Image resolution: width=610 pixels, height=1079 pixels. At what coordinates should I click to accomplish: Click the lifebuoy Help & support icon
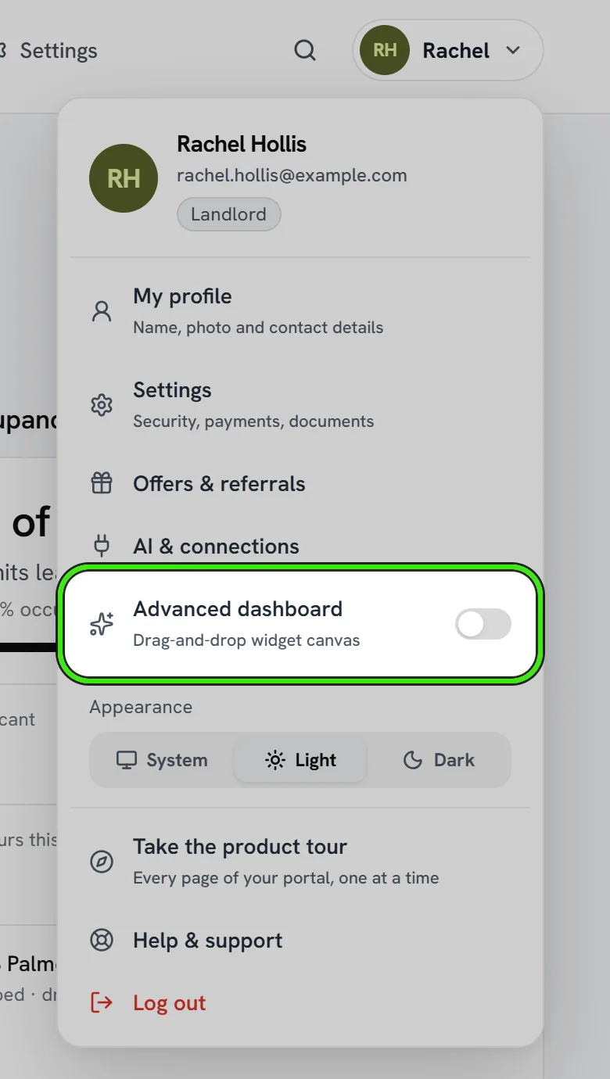point(102,941)
